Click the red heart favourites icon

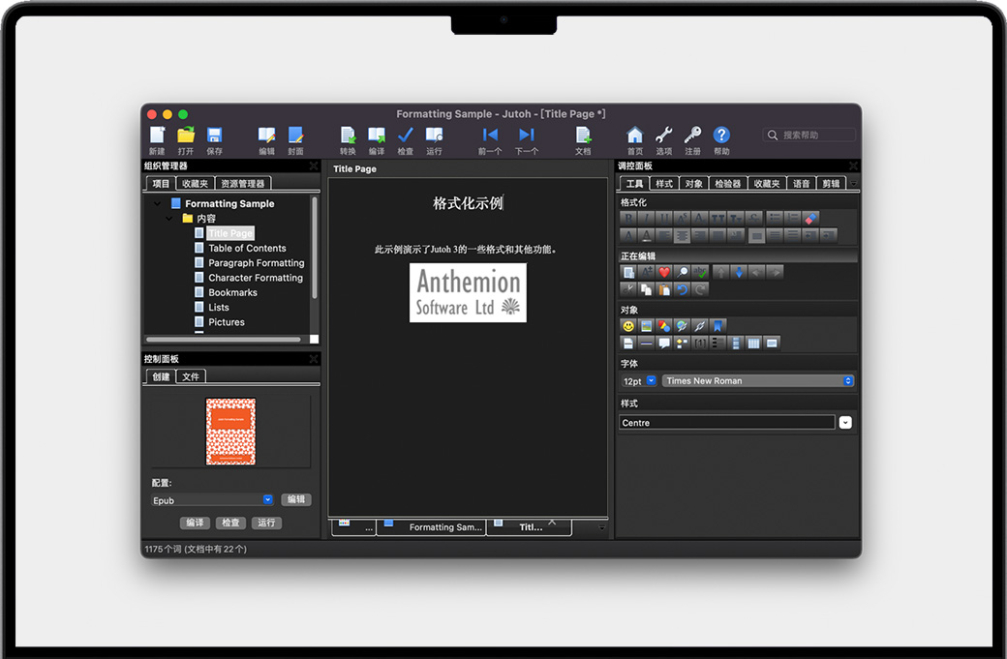coord(664,273)
